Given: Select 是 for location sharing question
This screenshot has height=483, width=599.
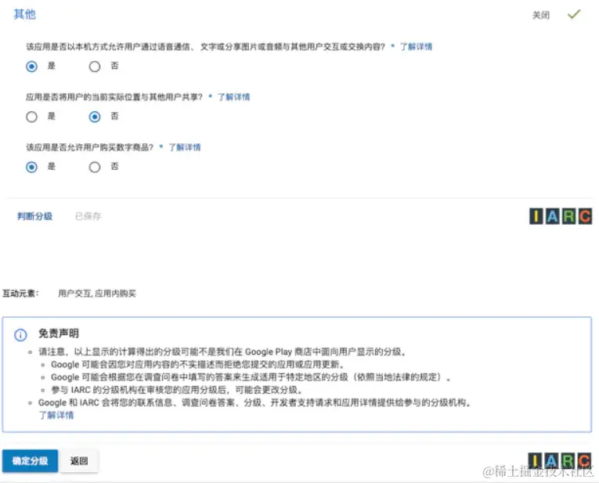Looking at the screenshot, I should [x=31, y=117].
